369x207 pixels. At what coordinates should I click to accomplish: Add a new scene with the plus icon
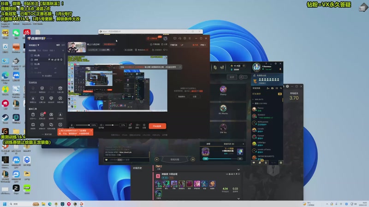point(63,51)
